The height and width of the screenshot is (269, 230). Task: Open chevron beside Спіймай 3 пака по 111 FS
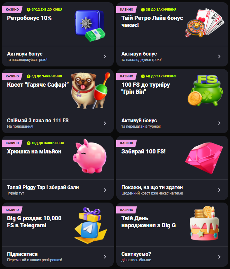(x=105, y=123)
